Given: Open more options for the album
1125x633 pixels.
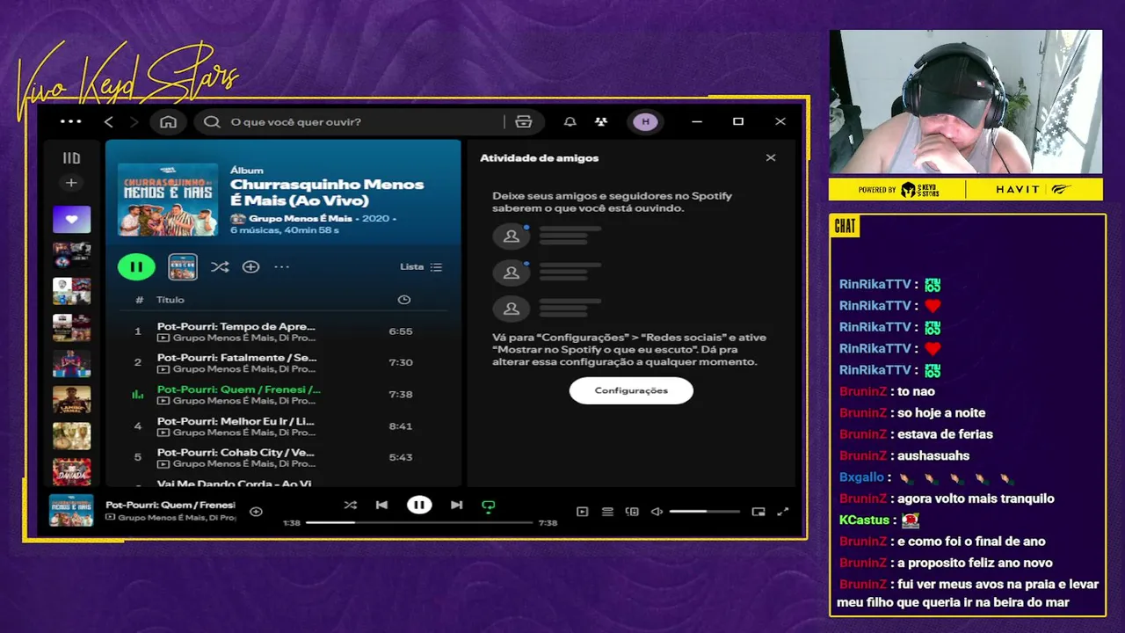Looking at the screenshot, I should coord(281,266).
